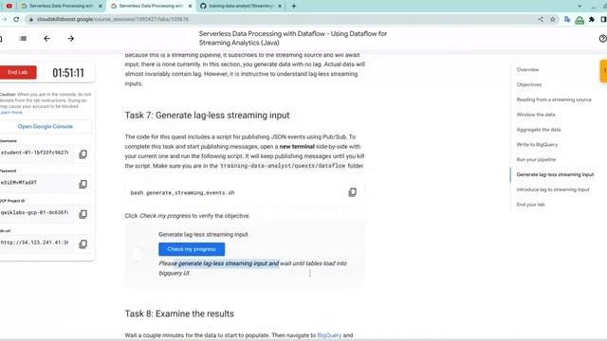Bookmark this page with star icon
Viewport: 607px width, 341px height.
[x=552, y=19]
